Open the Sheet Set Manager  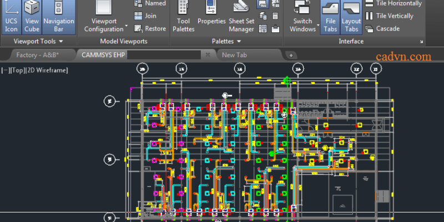pos(241,17)
